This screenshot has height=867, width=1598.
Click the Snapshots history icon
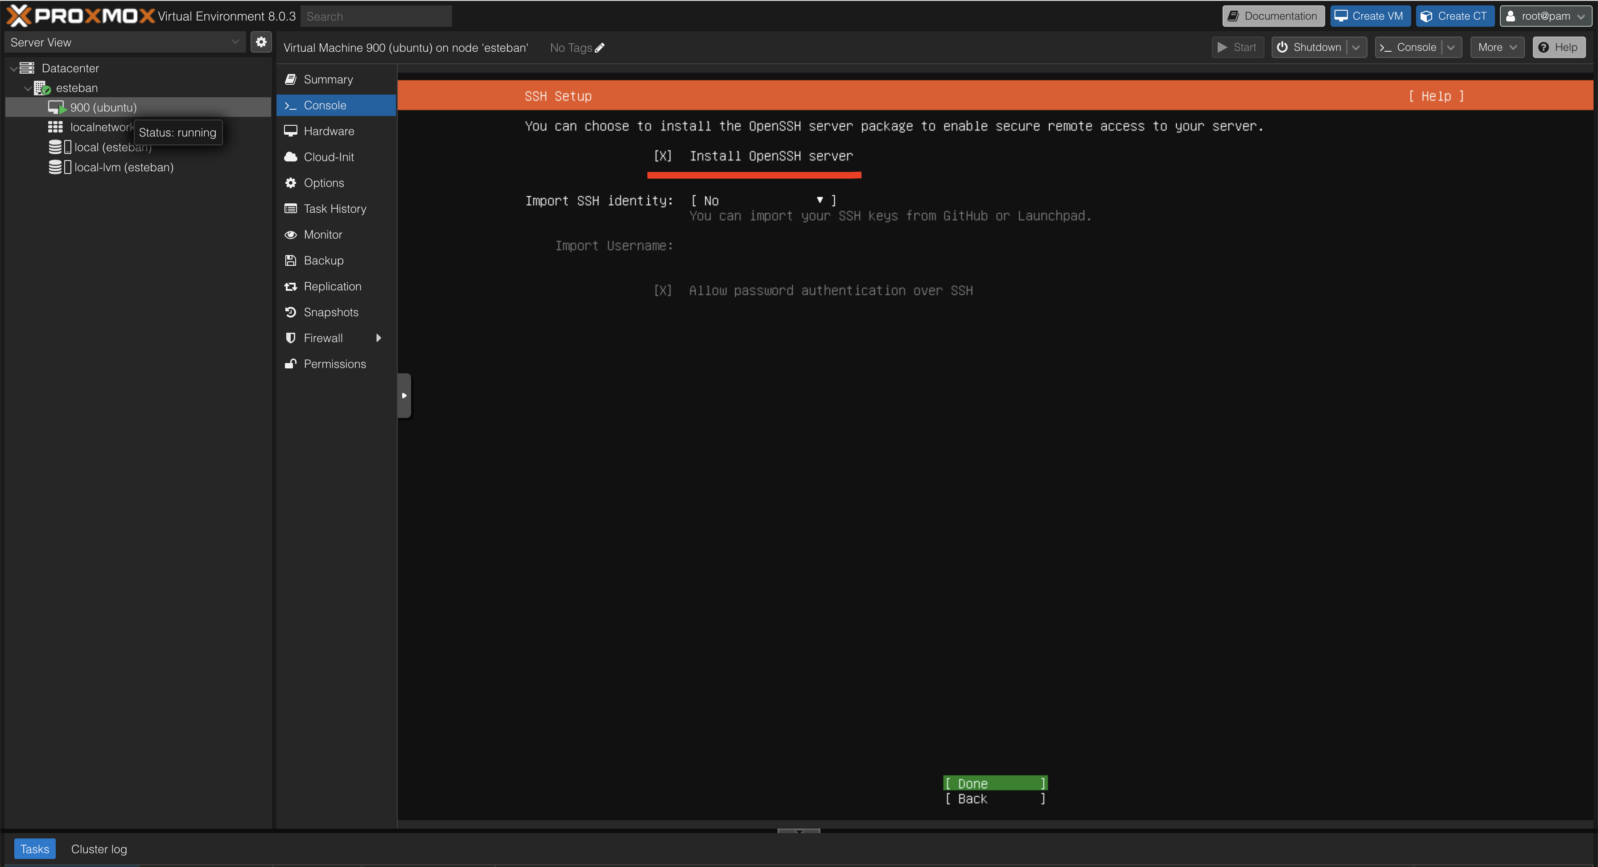(290, 312)
